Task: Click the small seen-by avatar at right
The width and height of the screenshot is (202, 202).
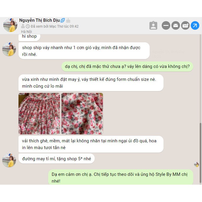Action: pyautogui.click(x=197, y=165)
